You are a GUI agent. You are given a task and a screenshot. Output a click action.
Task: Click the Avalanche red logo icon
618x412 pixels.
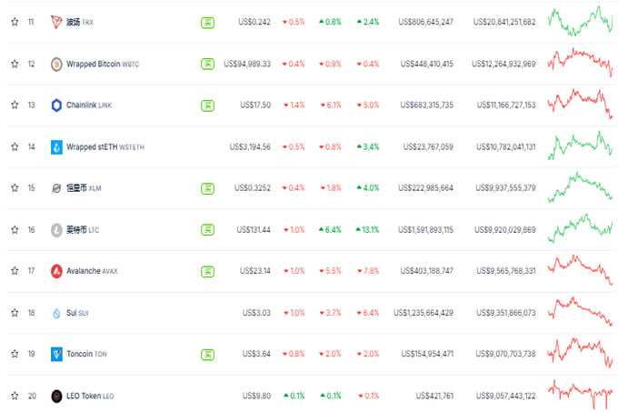tap(56, 271)
